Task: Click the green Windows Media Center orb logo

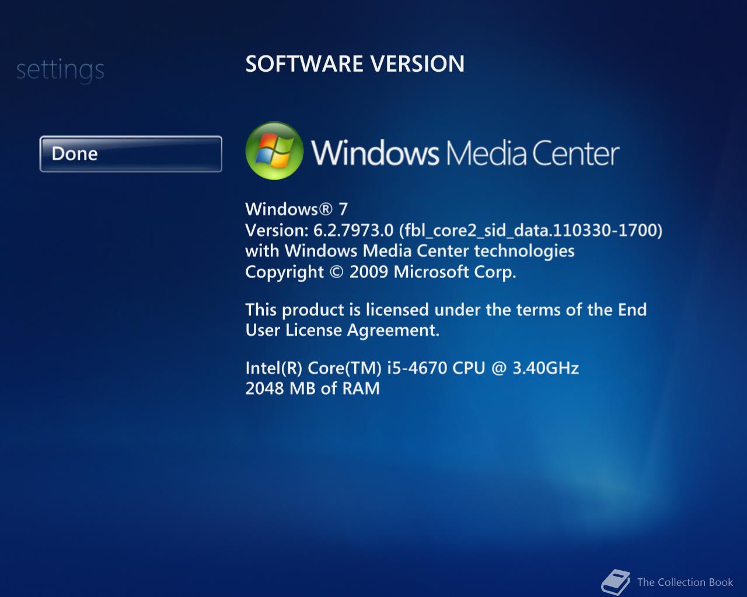Action: point(274,151)
